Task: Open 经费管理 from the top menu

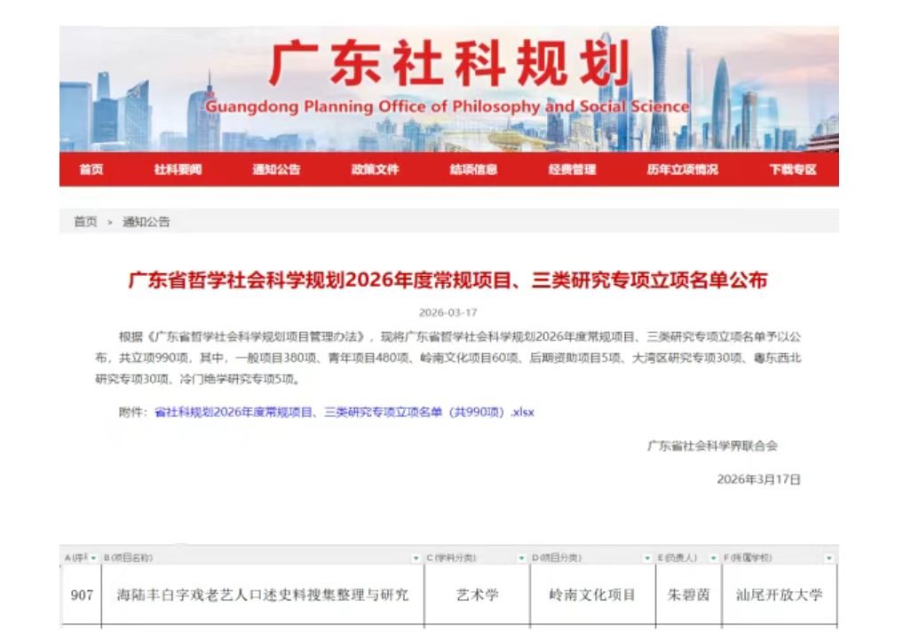Action: [x=572, y=170]
